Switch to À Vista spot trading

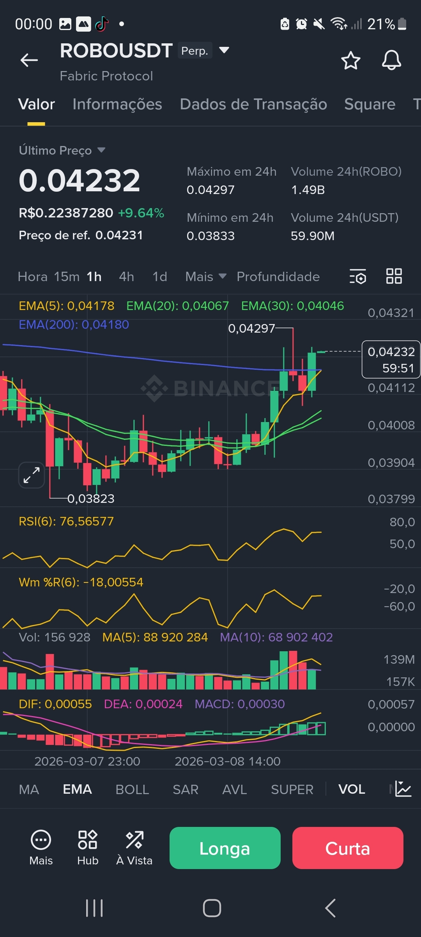click(x=134, y=848)
